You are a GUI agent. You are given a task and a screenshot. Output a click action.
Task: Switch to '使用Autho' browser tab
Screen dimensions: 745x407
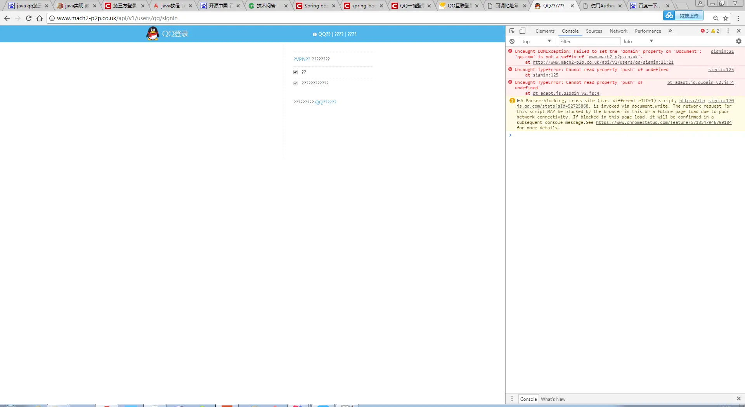pos(602,6)
